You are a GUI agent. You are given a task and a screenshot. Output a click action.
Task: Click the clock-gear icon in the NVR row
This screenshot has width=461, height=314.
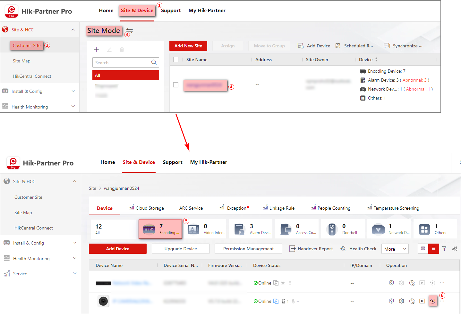point(412,283)
